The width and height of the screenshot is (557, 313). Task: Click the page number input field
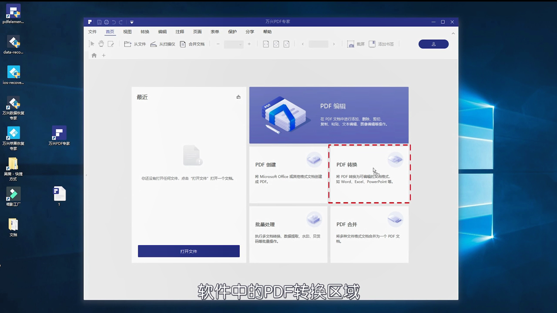click(318, 44)
